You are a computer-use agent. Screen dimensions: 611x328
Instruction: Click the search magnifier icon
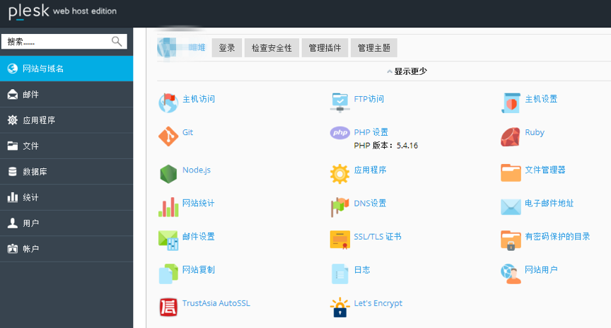(x=117, y=41)
